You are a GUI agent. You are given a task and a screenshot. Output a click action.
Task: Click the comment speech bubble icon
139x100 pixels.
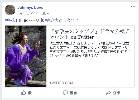click(x=65, y=93)
